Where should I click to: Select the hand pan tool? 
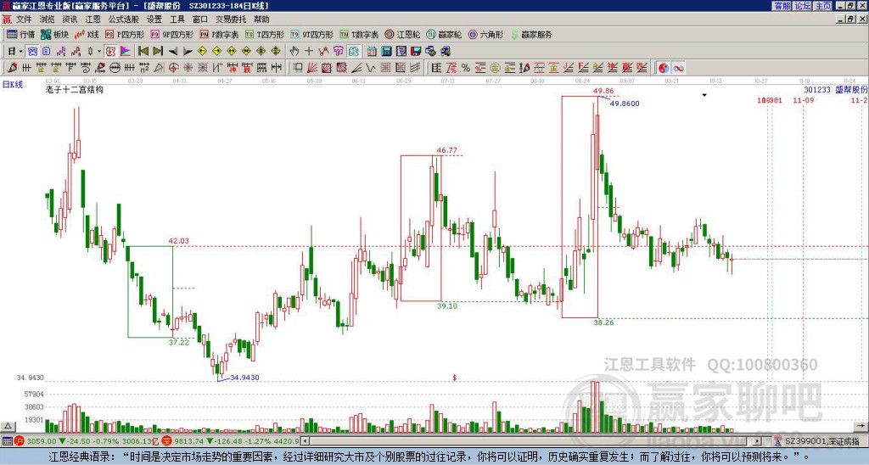tap(294, 52)
